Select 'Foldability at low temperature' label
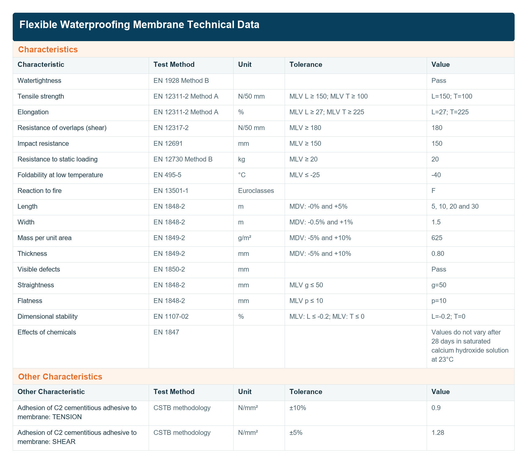The width and height of the screenshot is (527, 463). 60,175
